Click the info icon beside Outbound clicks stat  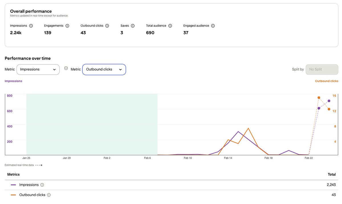107,26
